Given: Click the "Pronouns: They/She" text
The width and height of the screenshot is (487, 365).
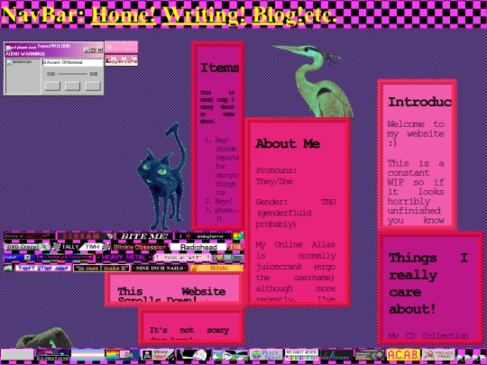Looking at the screenshot, I should (276, 176).
